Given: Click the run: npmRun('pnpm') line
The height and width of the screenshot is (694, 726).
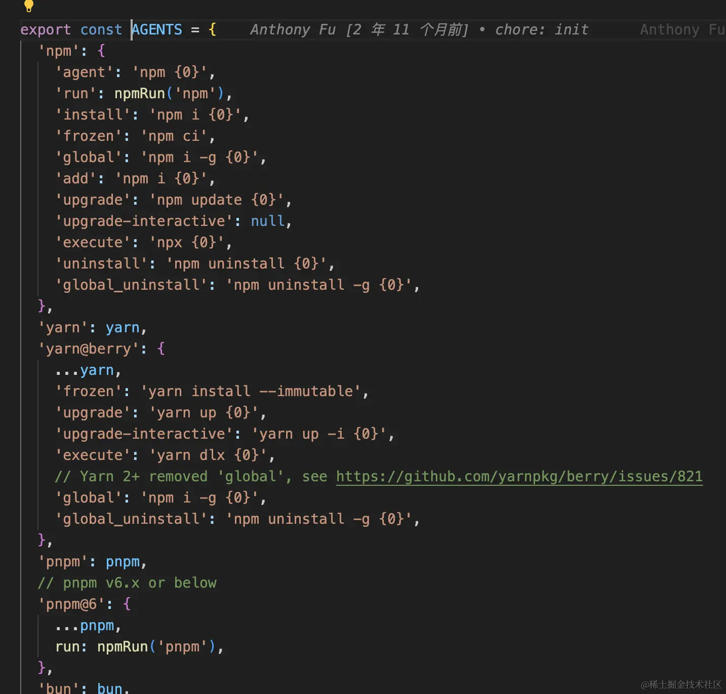Looking at the screenshot, I should tap(140, 647).
